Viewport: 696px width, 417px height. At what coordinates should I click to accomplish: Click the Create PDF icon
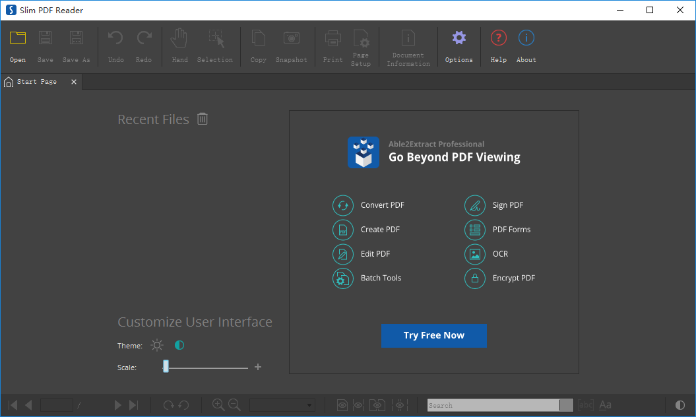point(342,230)
